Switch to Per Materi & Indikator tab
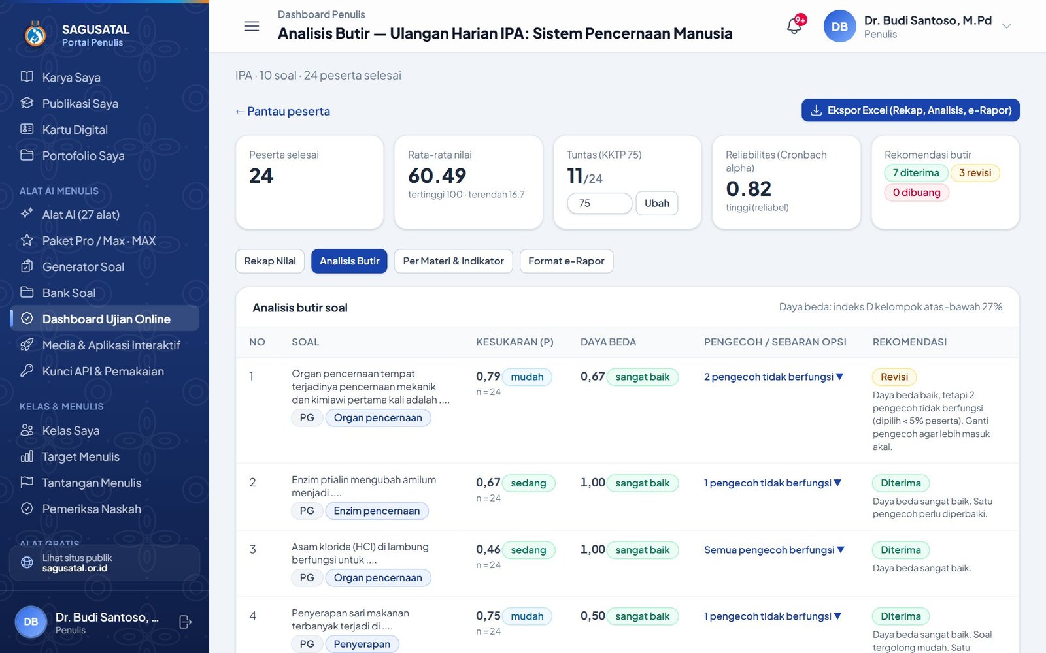Viewport: 1046px width, 653px height. point(453,261)
